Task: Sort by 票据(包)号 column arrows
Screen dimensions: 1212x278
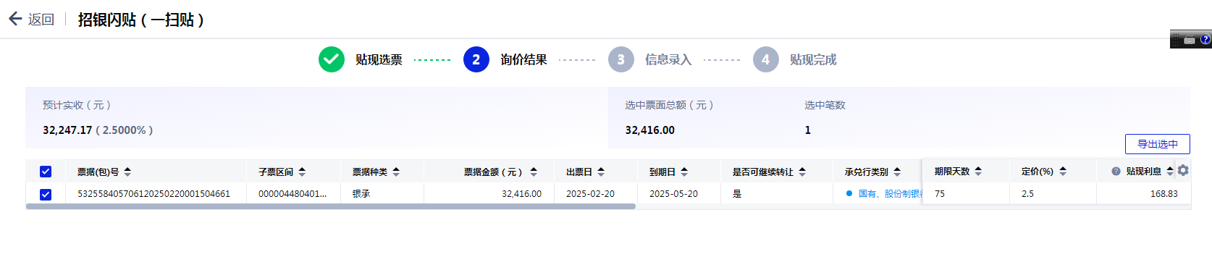Action: 127,172
